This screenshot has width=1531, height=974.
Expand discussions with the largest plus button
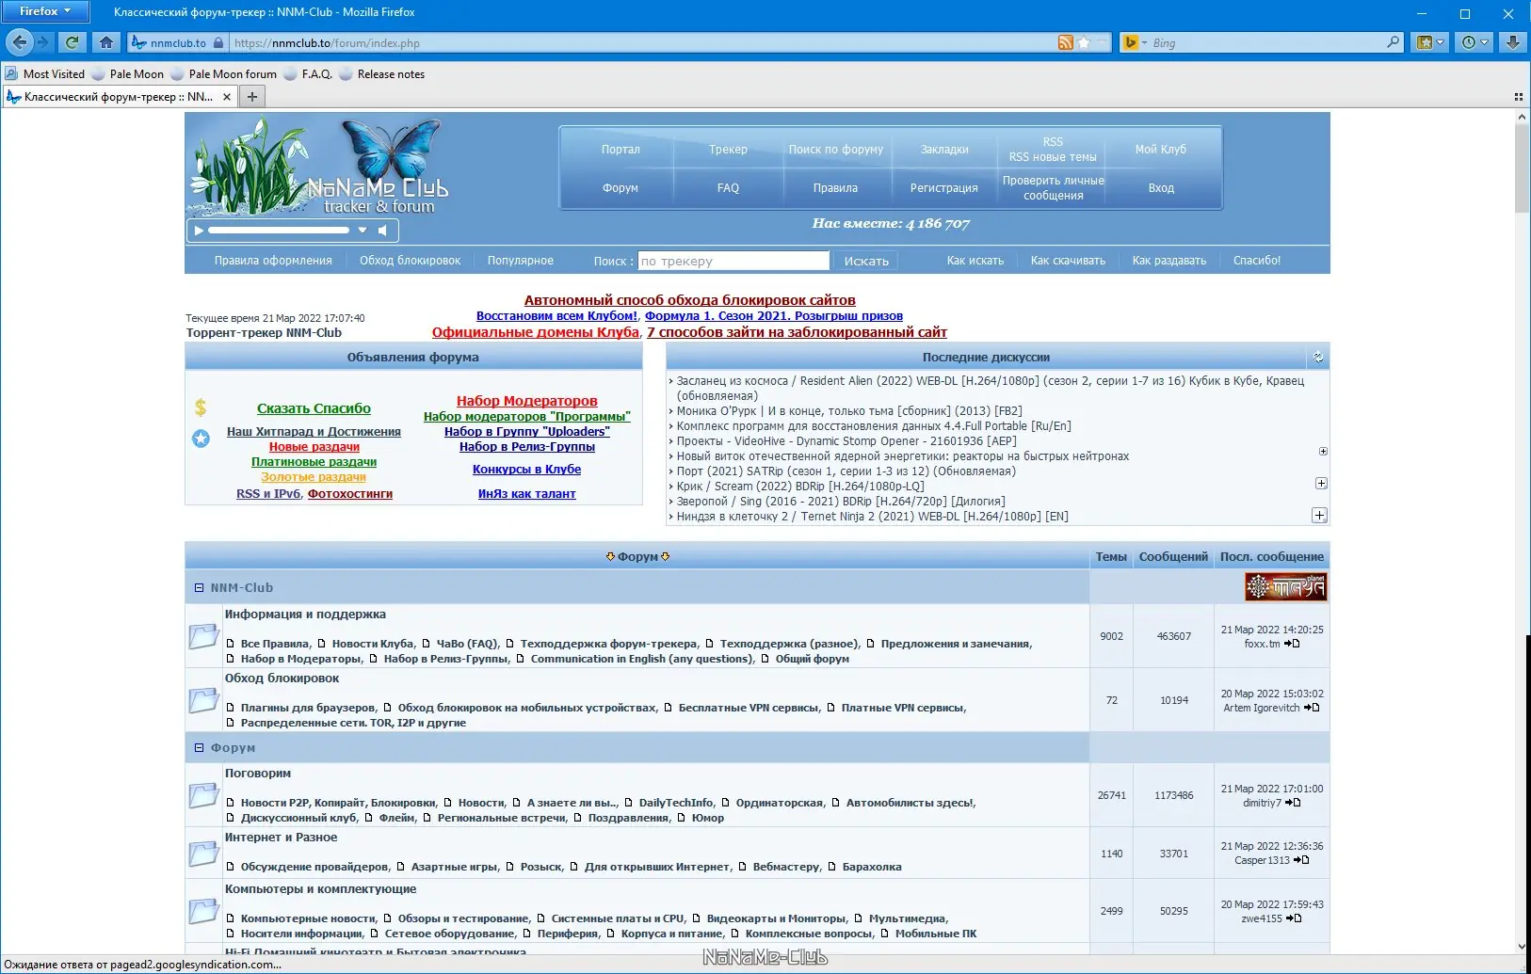tap(1319, 516)
